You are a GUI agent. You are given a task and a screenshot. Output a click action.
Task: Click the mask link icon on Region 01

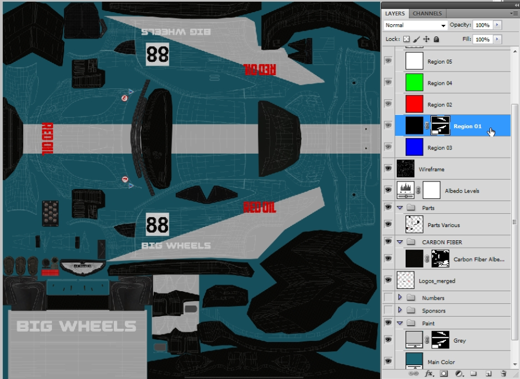[x=427, y=126]
